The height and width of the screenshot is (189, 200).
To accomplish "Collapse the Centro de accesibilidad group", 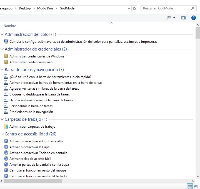I will [2, 134].
